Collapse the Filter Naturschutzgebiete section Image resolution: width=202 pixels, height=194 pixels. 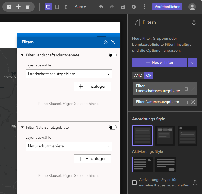[22, 128]
